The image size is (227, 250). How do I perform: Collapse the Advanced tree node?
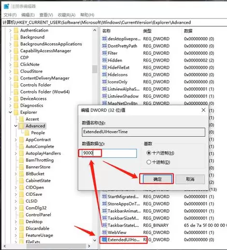[x=16, y=126]
